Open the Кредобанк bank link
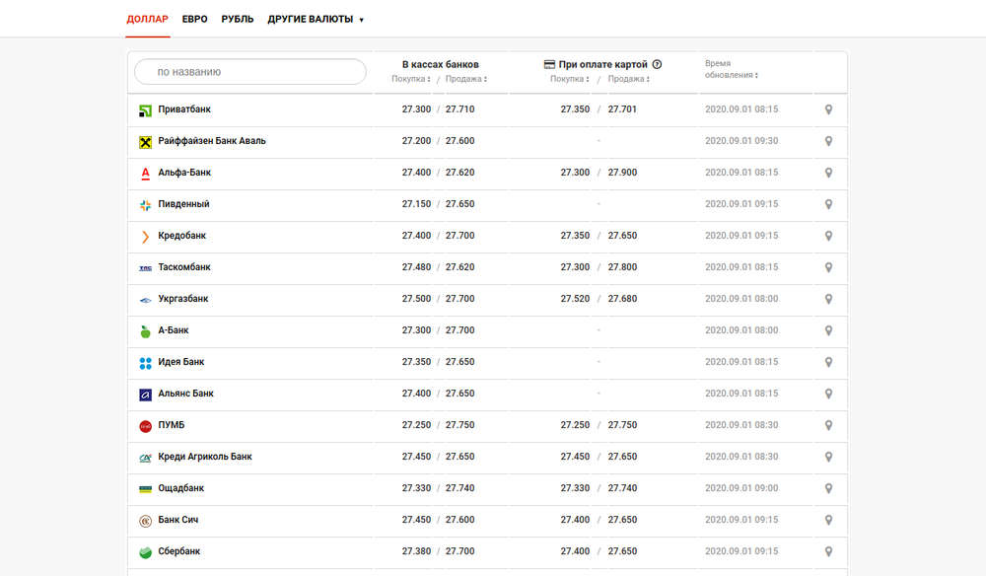Screen dimensions: 986x576 [x=181, y=236]
